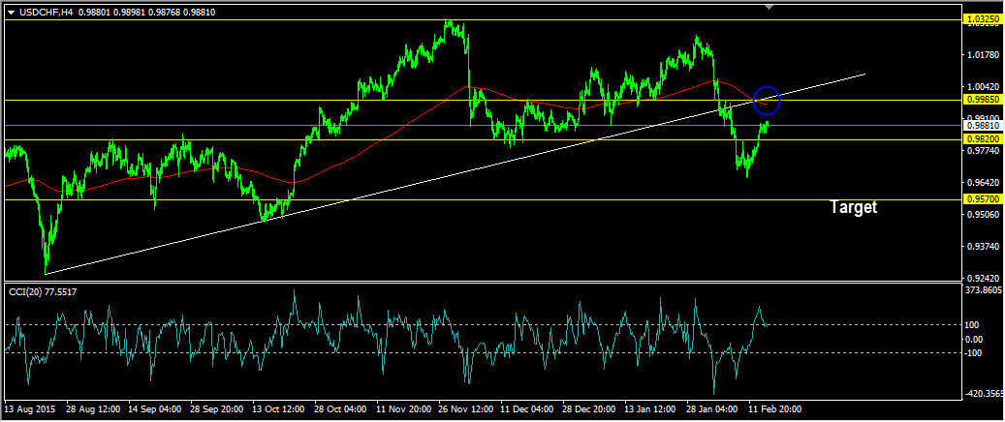
Task: Click the CCI 0.00 level label
Action: click(x=975, y=339)
